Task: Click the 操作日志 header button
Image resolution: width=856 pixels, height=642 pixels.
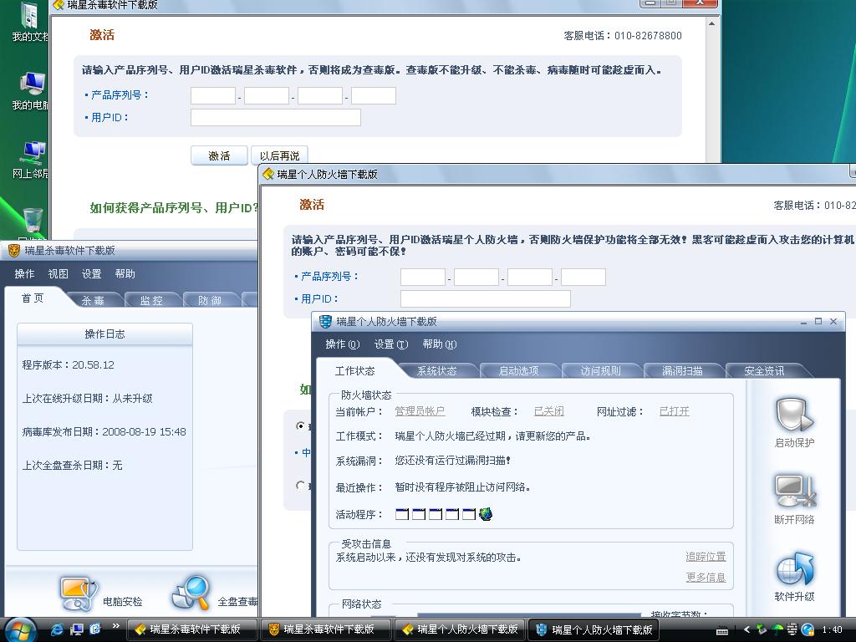Action: pos(104,334)
